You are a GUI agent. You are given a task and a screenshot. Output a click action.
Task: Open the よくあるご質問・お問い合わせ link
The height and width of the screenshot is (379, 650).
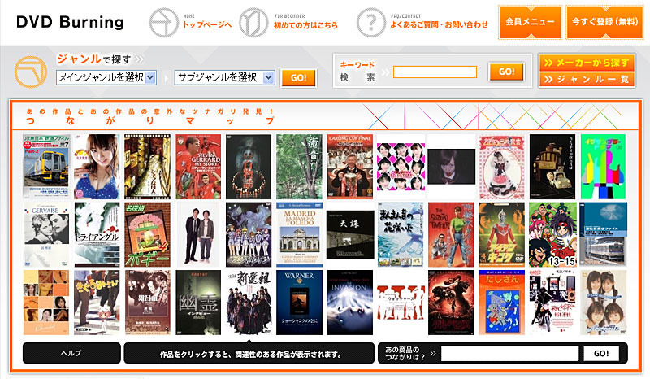[x=439, y=24]
